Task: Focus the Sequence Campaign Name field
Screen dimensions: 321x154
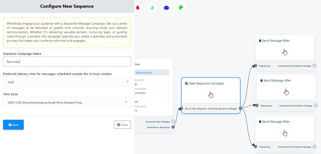Action: (67, 62)
